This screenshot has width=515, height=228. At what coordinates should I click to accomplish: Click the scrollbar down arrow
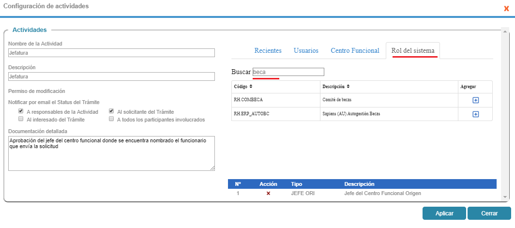coord(505,197)
